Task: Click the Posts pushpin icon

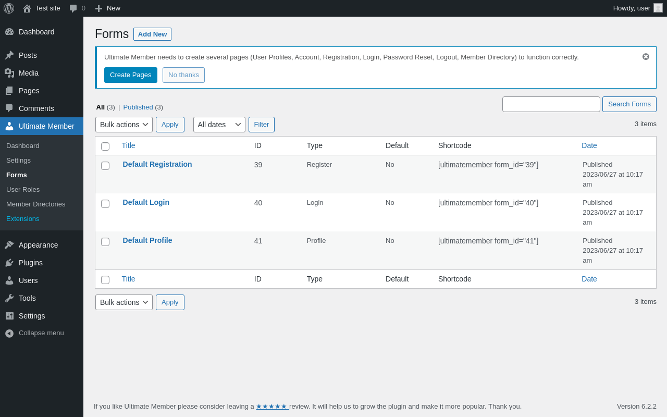Action: (x=9, y=55)
